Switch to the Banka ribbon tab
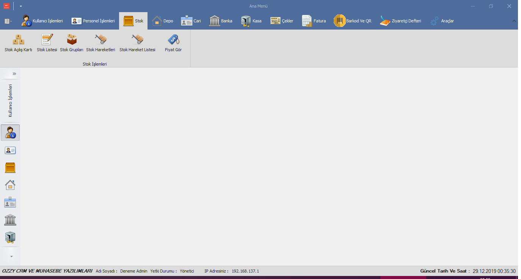Viewport: 521px width, 279px height. click(221, 21)
